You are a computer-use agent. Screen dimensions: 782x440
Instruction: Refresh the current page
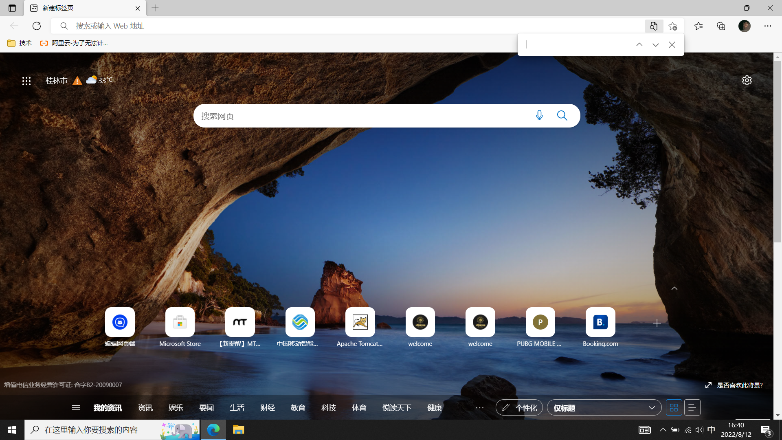point(37,26)
